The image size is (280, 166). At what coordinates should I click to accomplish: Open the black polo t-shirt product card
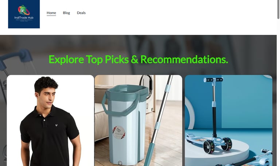50,121
